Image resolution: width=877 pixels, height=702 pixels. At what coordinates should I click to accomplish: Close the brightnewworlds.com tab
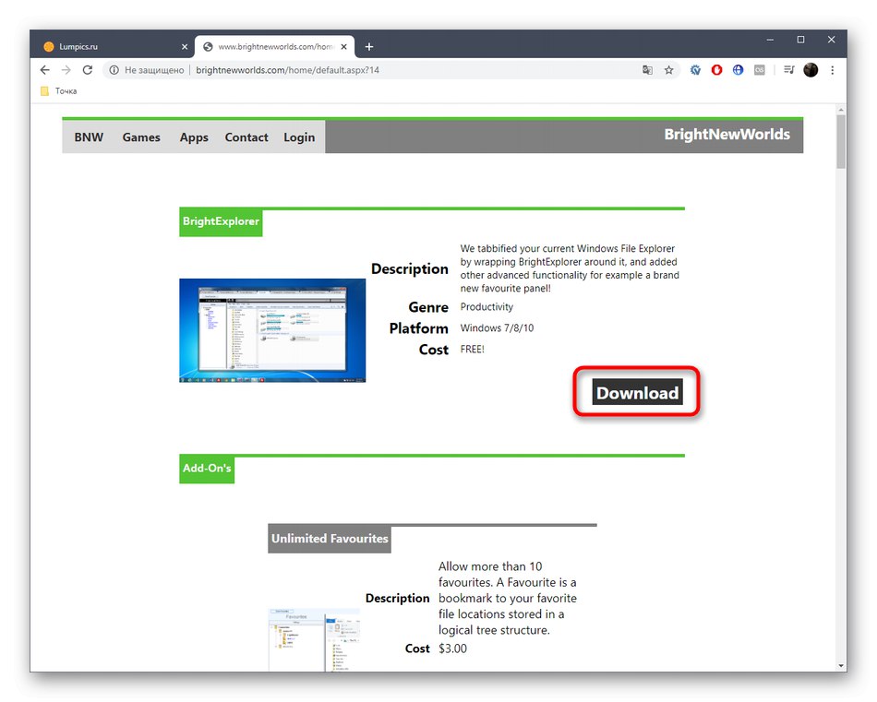tap(344, 47)
